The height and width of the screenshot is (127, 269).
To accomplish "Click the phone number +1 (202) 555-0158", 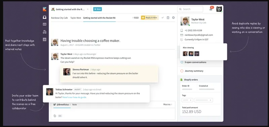I will (193, 30).
